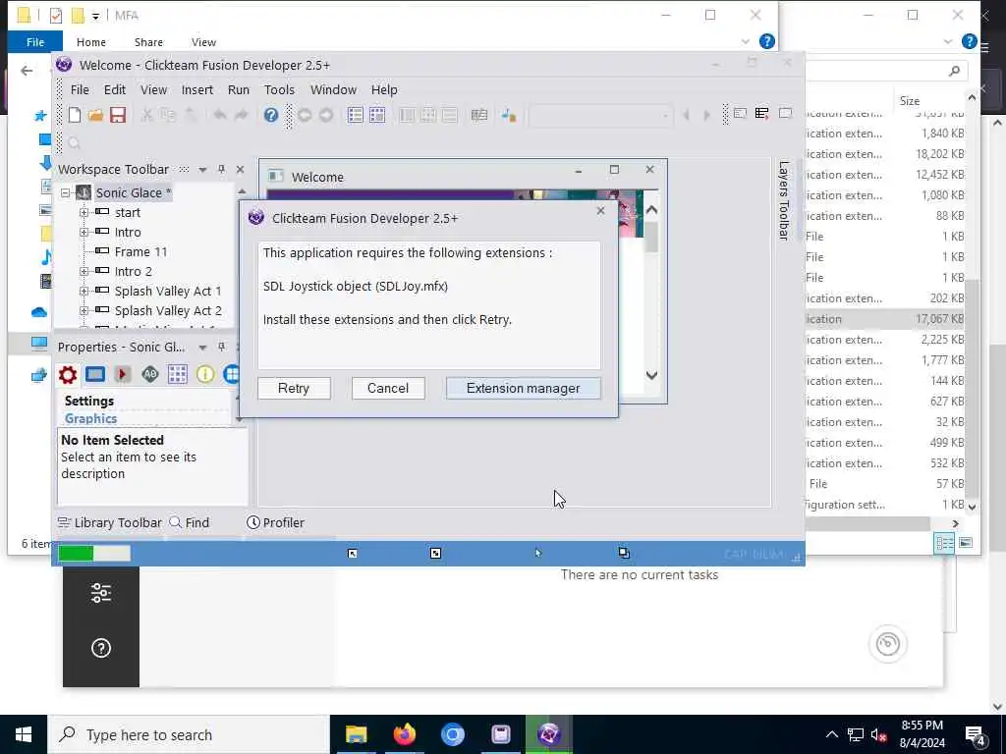Select the Values AB tab icon in Properties

click(150, 374)
